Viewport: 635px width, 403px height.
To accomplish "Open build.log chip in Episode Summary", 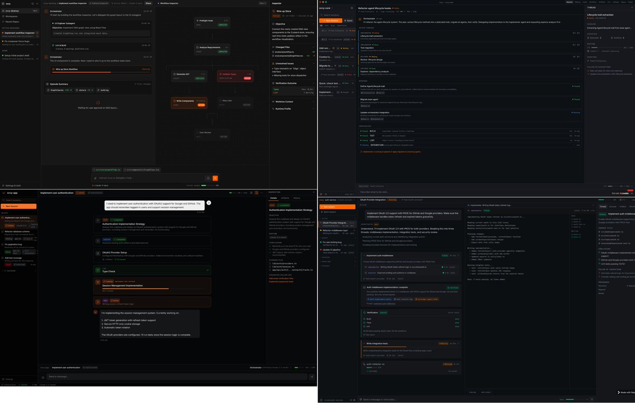I will click(x=103, y=90).
